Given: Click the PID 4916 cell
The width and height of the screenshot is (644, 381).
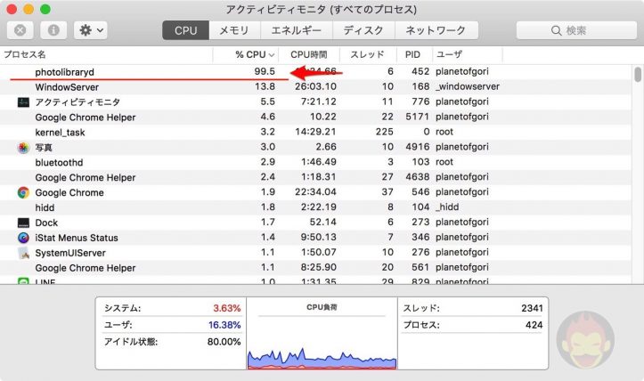Looking at the screenshot, I should coord(417,147).
